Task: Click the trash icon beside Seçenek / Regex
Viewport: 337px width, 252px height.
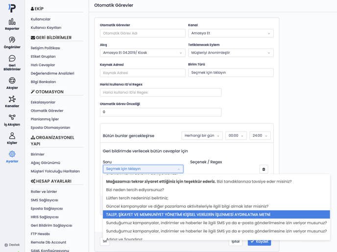Action: pos(264,169)
